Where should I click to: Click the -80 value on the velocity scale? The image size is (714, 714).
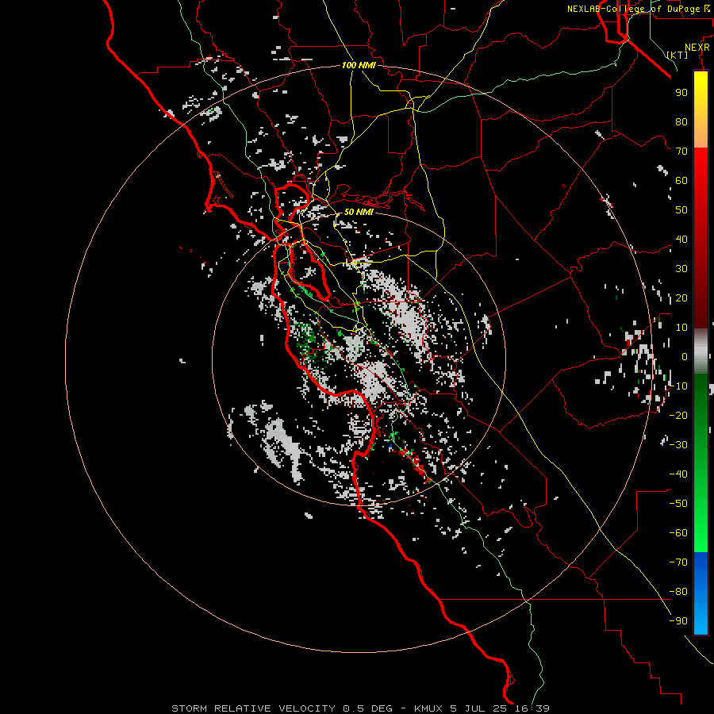[678, 592]
